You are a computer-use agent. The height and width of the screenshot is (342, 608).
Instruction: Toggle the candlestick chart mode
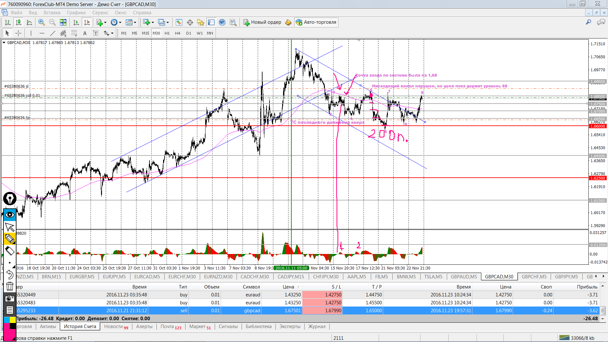(x=18, y=22)
